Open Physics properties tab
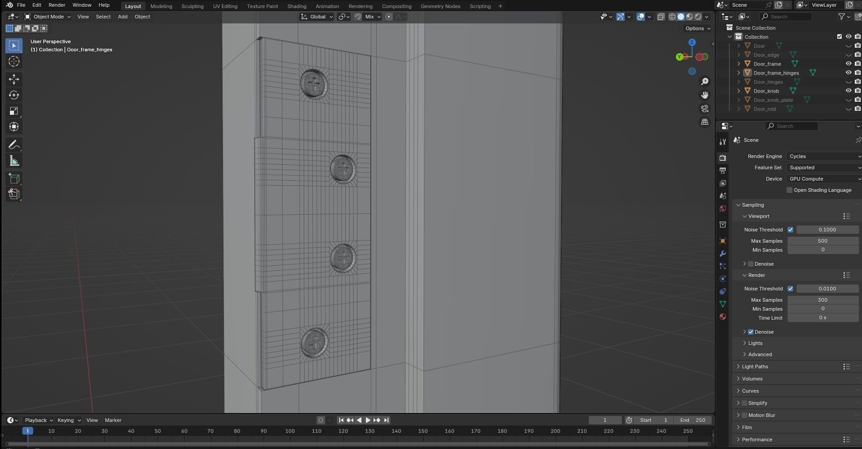The width and height of the screenshot is (862, 449). click(723, 279)
